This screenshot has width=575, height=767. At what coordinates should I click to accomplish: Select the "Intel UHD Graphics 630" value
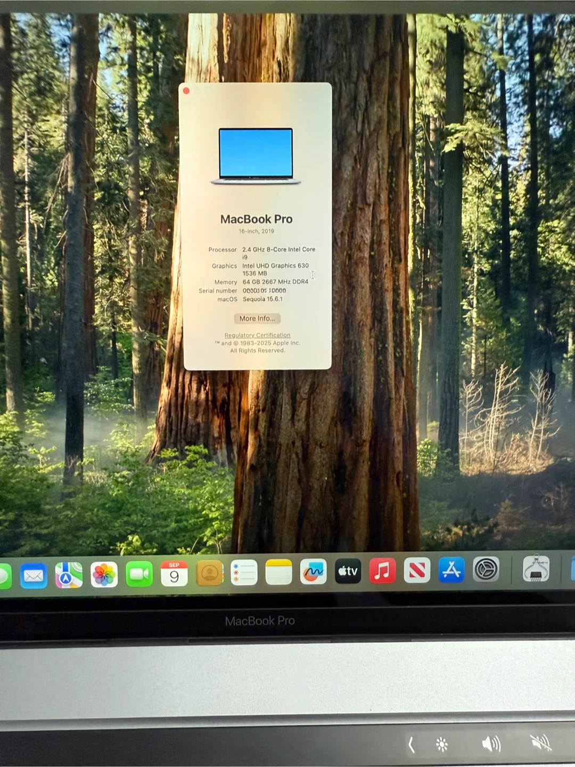tap(275, 266)
